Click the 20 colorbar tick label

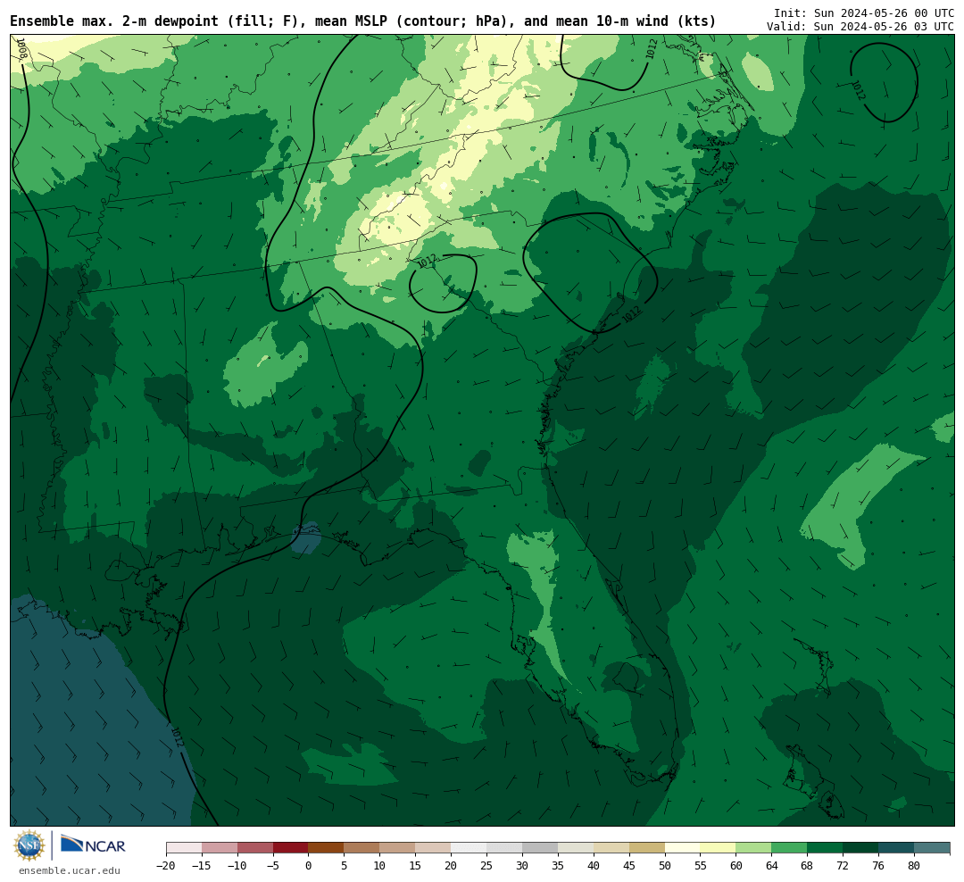[452, 866]
